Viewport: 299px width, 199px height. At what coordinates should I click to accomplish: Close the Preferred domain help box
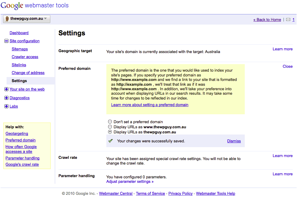click(288, 67)
